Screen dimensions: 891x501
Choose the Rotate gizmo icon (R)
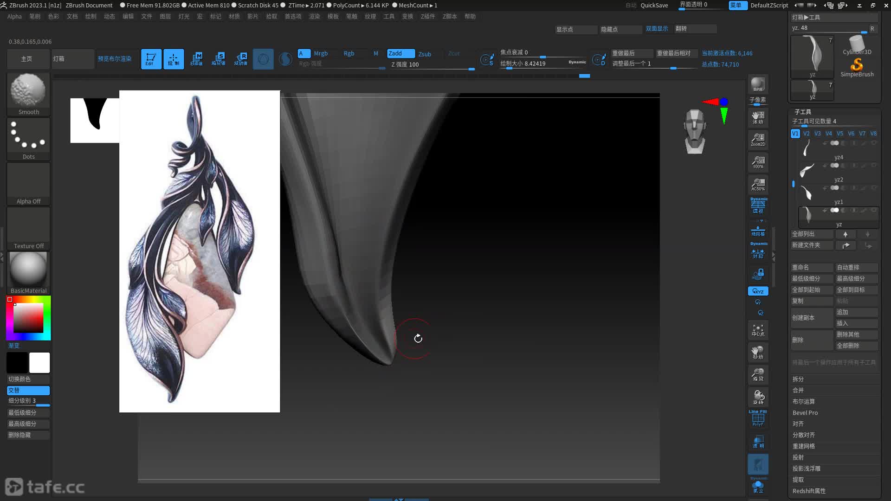pyautogui.click(x=240, y=59)
